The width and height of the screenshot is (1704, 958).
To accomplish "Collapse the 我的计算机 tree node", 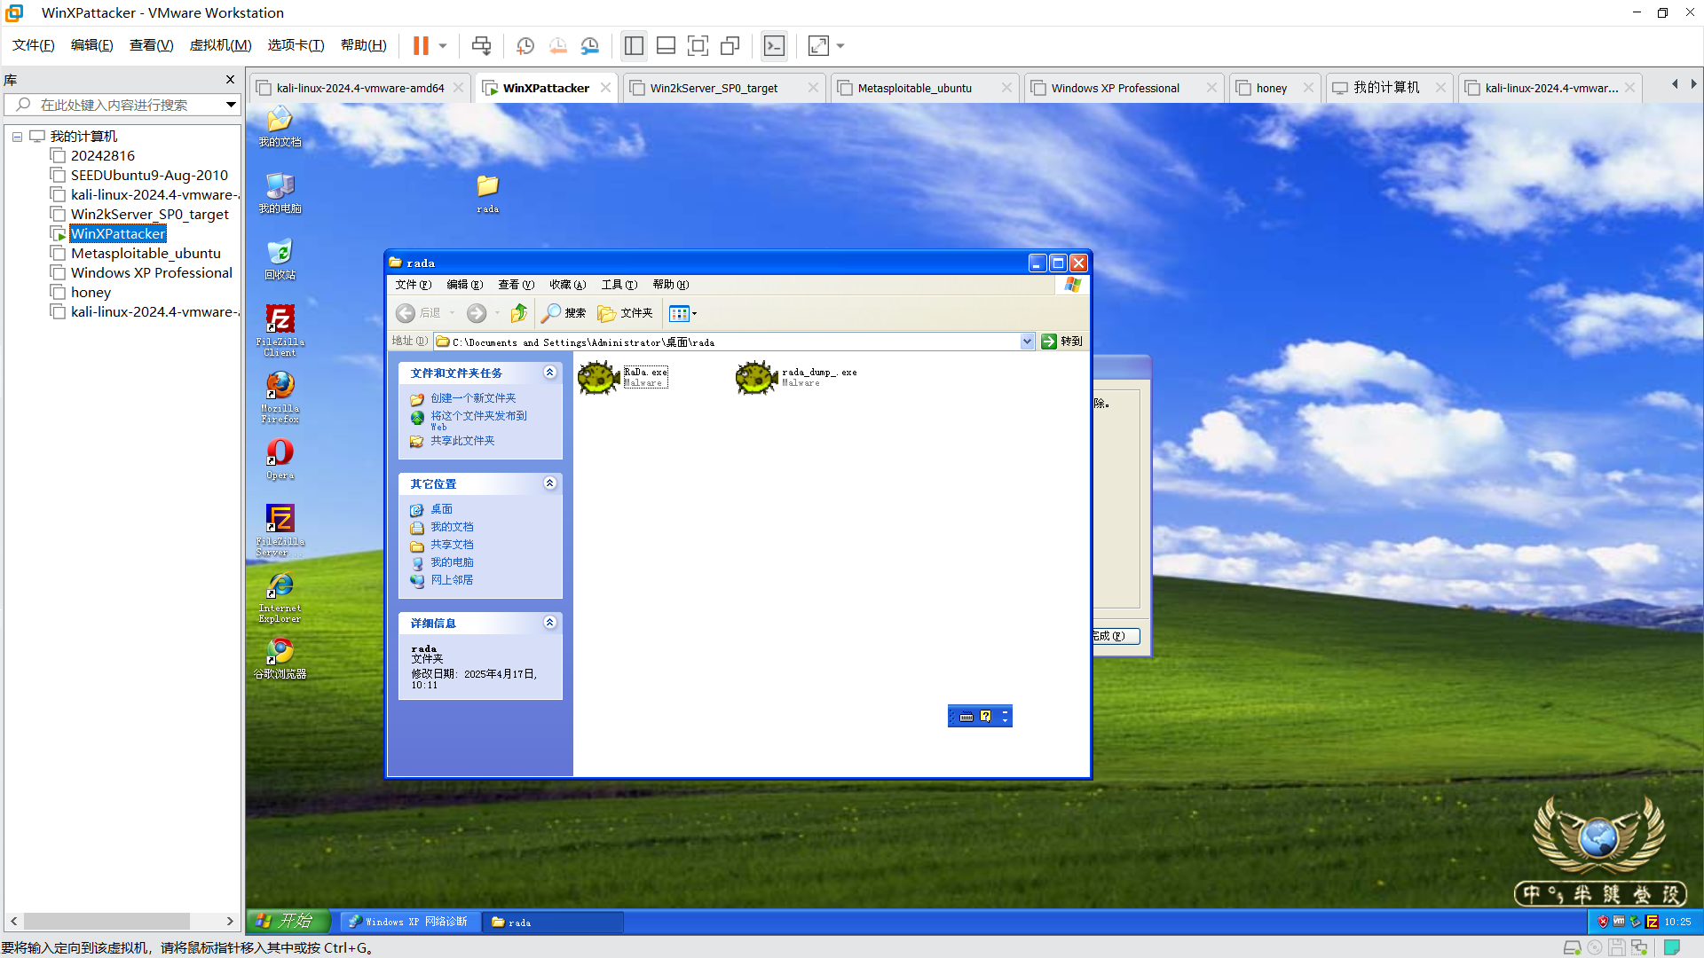I will tap(17, 137).
